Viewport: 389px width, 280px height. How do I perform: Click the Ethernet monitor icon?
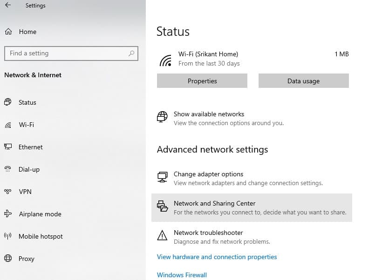click(8, 147)
